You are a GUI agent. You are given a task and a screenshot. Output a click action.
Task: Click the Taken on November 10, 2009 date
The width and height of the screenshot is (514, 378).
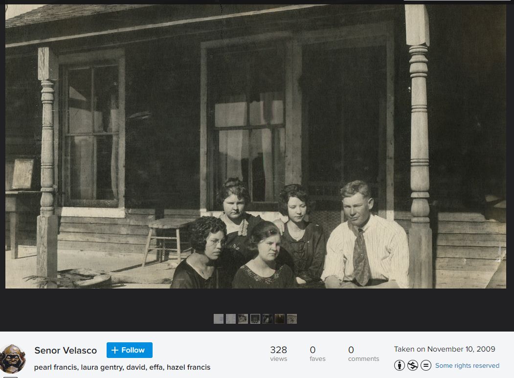[445, 349]
